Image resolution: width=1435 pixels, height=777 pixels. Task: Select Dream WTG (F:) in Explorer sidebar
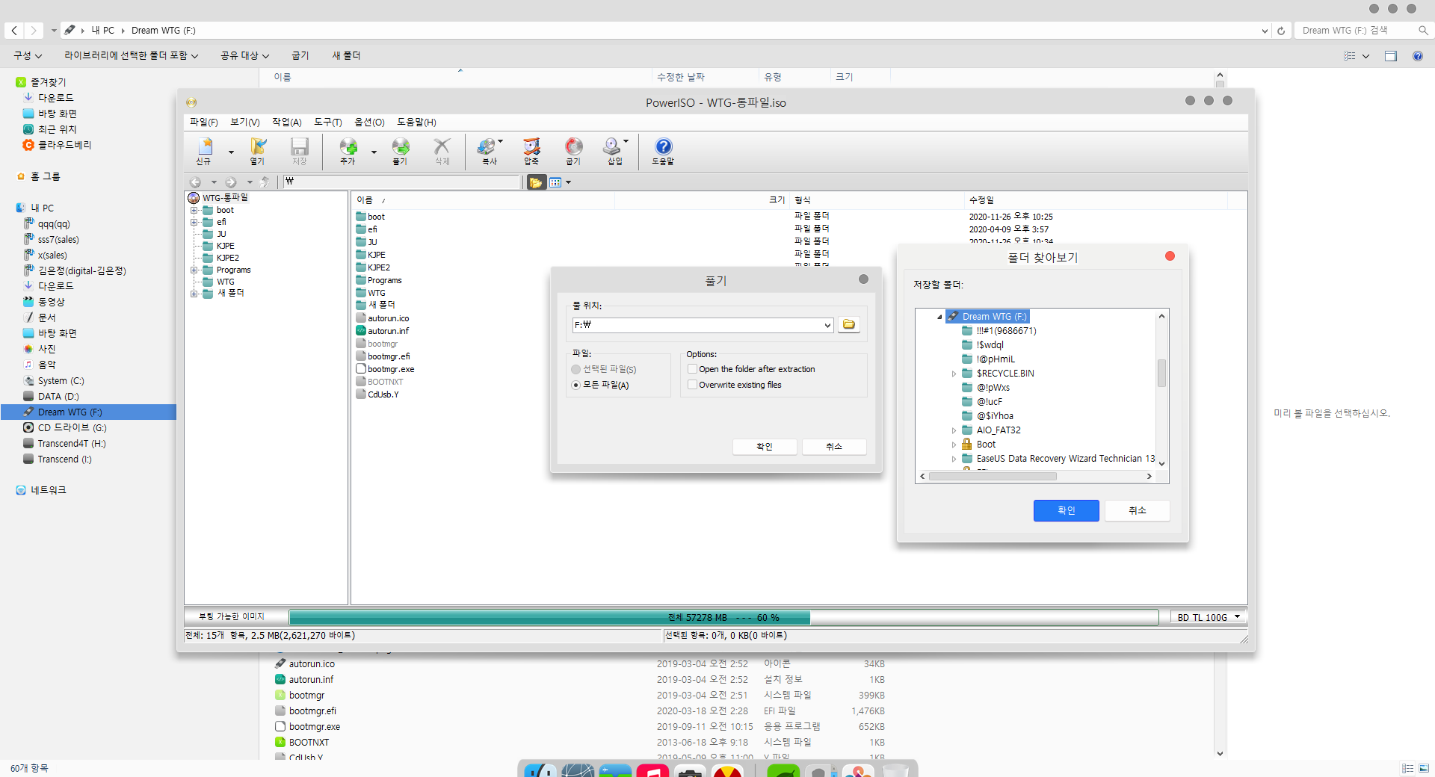tap(88, 412)
